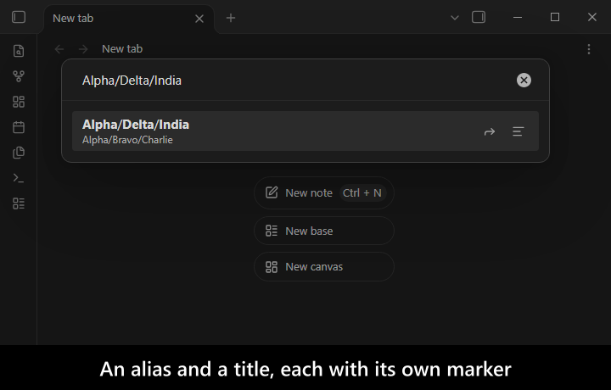
Task: Click the Ctrl + N shortcut hint
Action: [362, 193]
